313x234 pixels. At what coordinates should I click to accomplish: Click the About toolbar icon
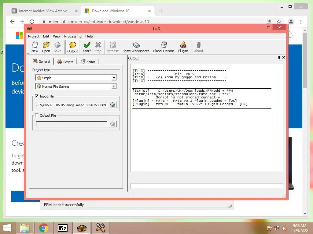pos(199,47)
